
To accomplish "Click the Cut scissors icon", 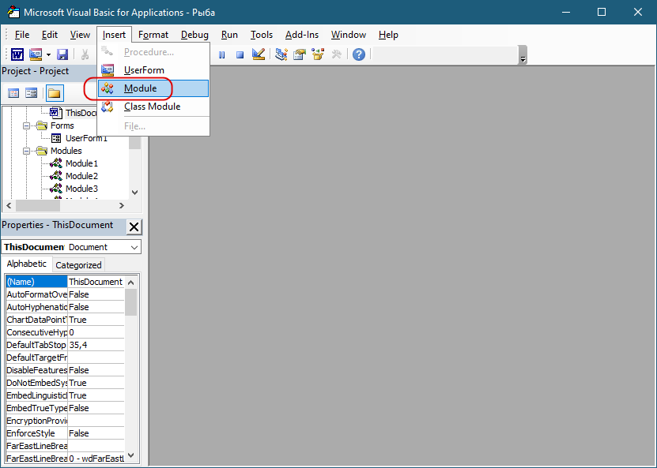I will coord(85,54).
